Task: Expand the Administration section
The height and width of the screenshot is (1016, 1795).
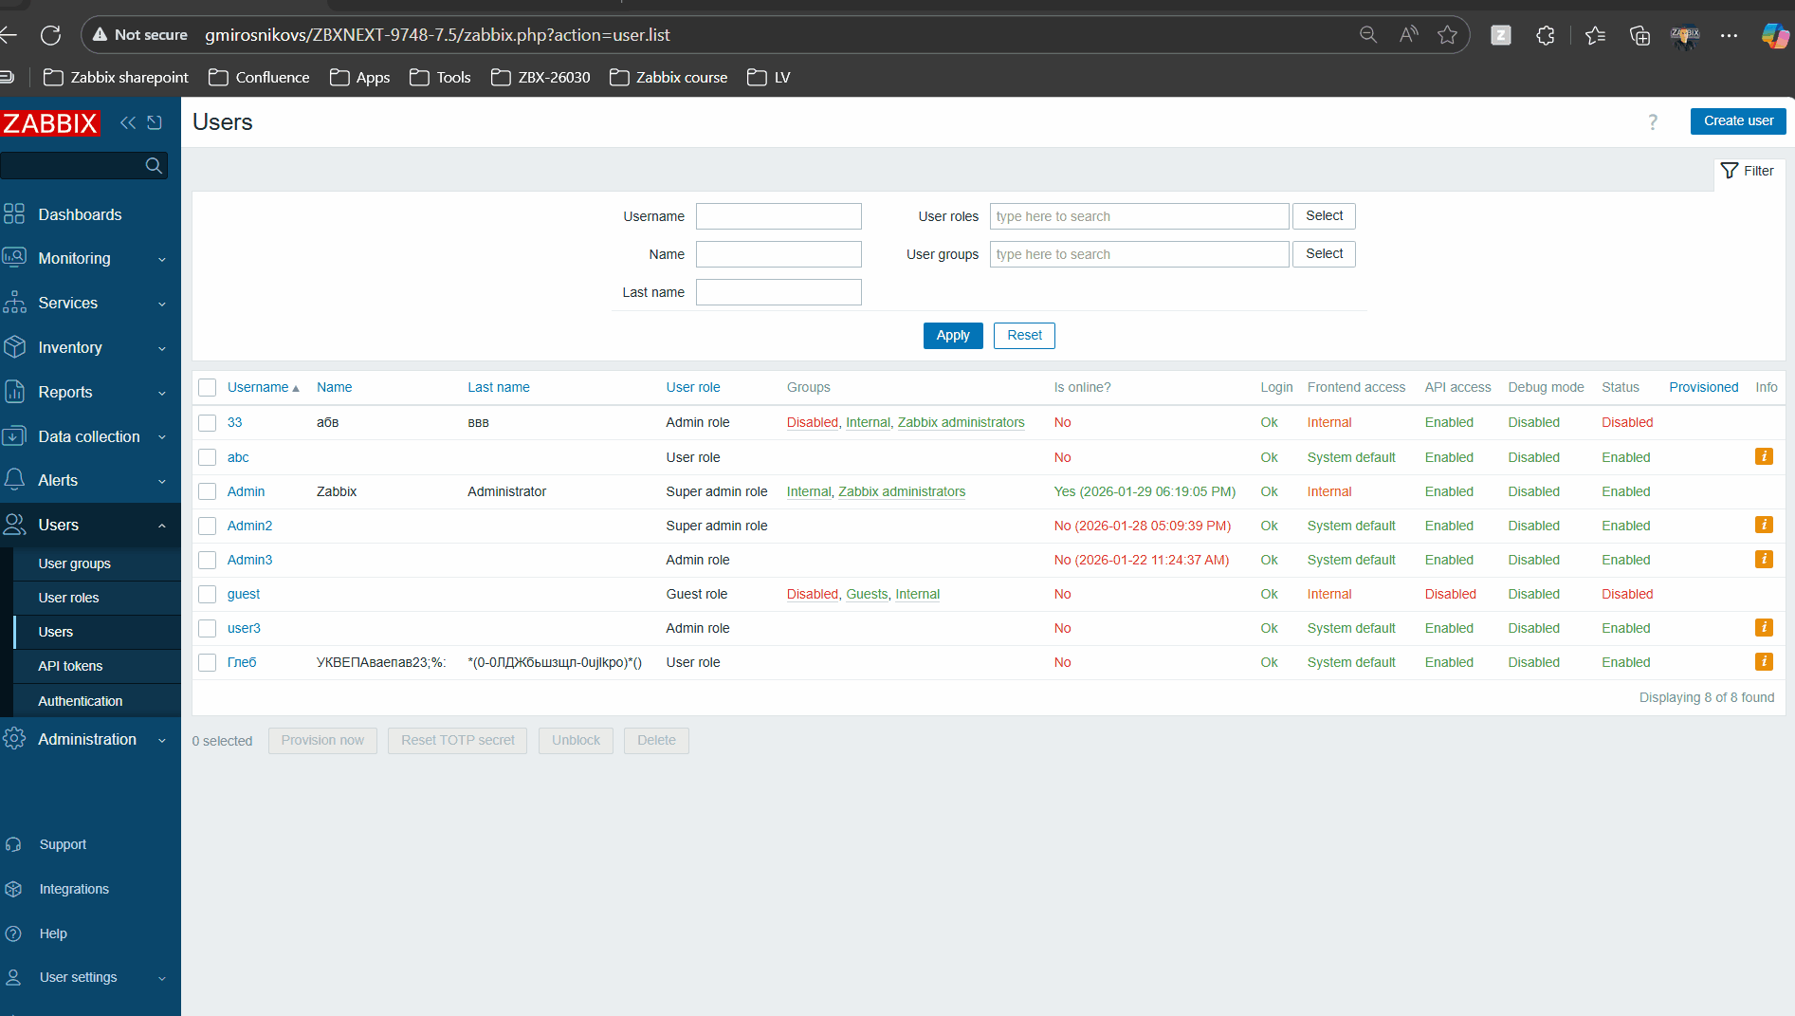Action: click(85, 739)
